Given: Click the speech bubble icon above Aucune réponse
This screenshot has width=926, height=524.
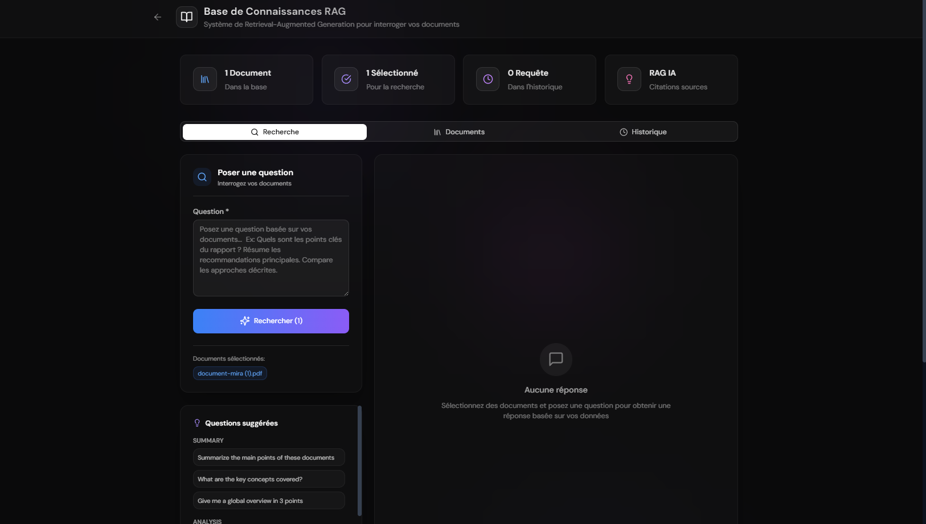Looking at the screenshot, I should pos(556,359).
